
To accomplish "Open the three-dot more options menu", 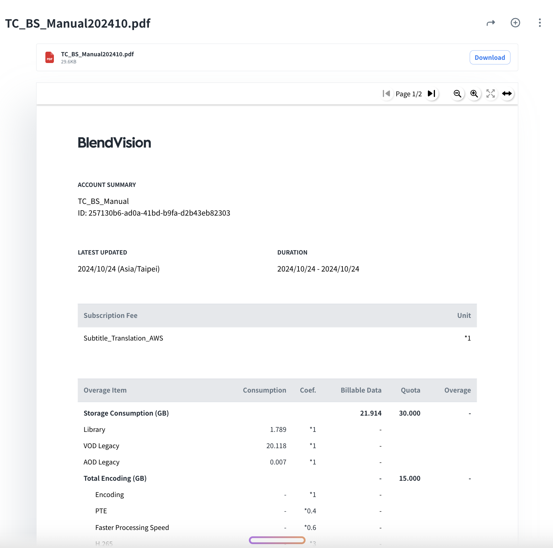I will [540, 23].
